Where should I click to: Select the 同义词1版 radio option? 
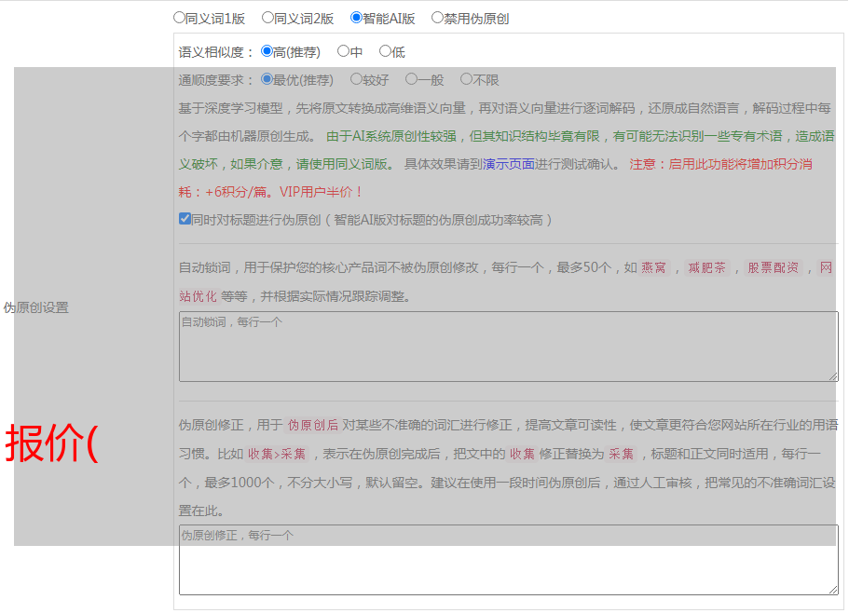coord(180,18)
